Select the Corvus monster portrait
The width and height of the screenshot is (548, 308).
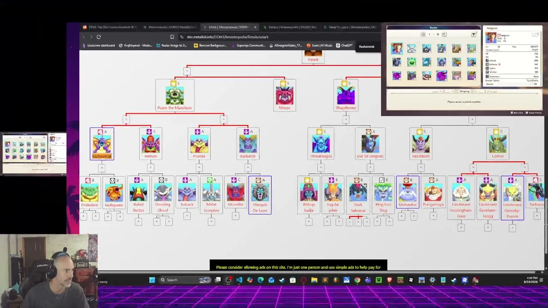497,144
